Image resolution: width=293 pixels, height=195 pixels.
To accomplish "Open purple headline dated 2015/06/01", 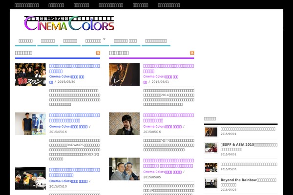I will (x=168, y=68).
